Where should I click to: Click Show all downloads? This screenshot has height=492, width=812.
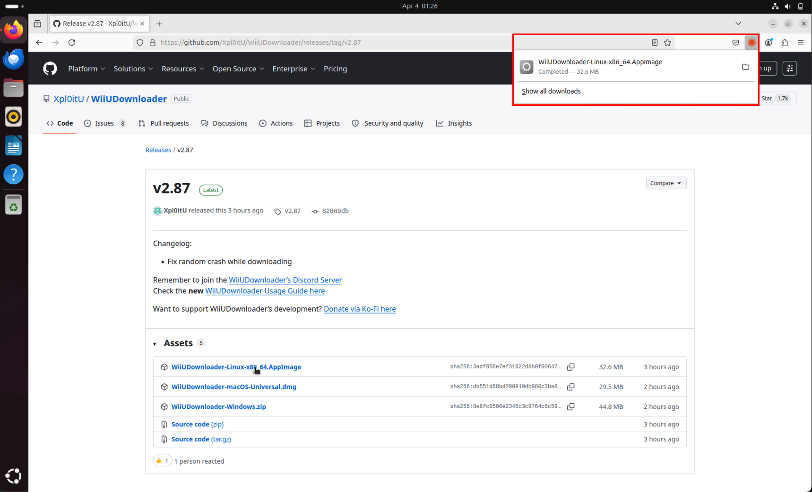551,91
